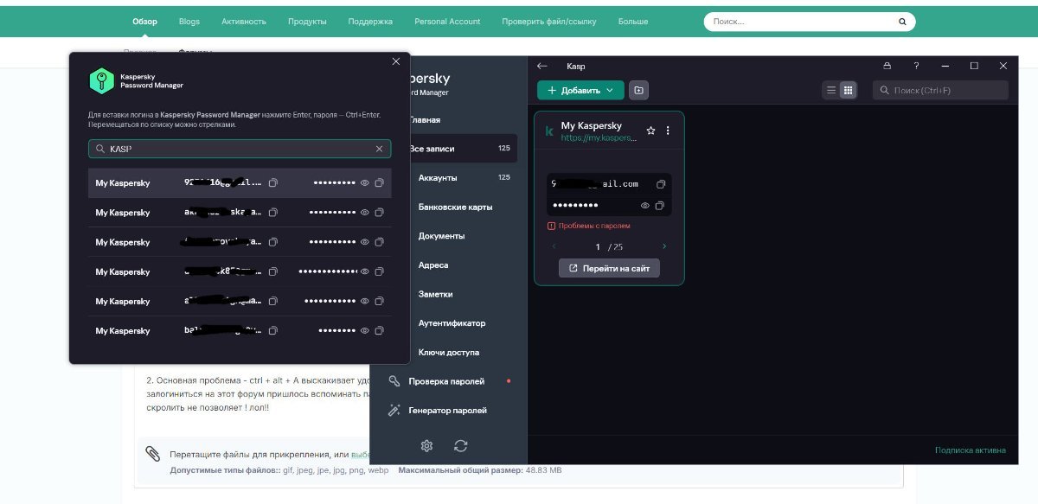1038x504 pixels.
Task: Select Документы in the sidebar
Action: click(x=441, y=236)
